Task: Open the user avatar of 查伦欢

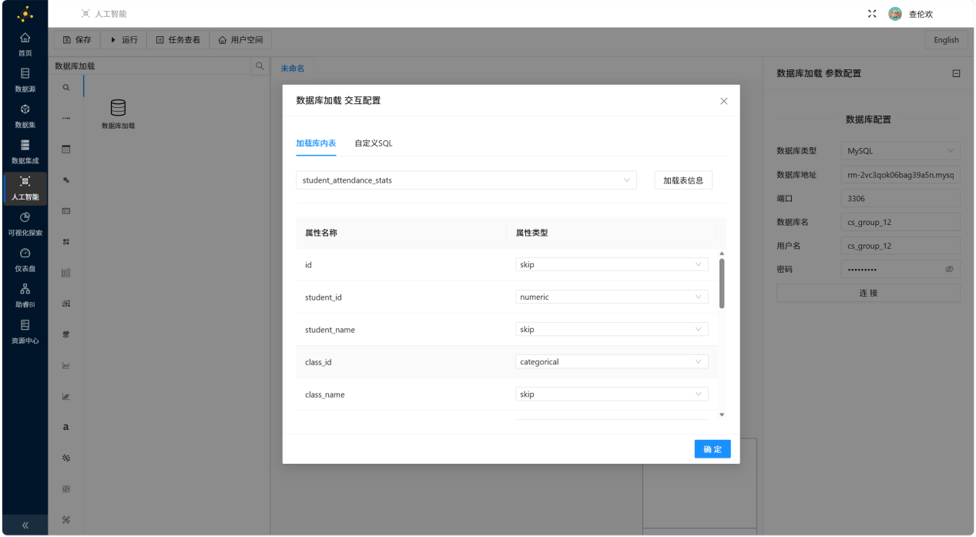Action: click(x=895, y=14)
